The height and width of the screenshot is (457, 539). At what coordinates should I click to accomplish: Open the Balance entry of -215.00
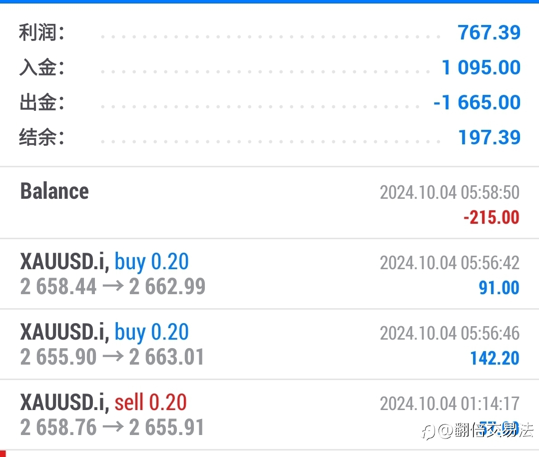270,203
